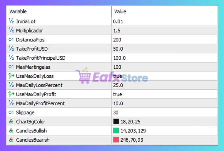Image resolution: width=224 pixels, height=151 pixels.
Task: Select the Slippage variable name
Action: [x=25, y=113]
